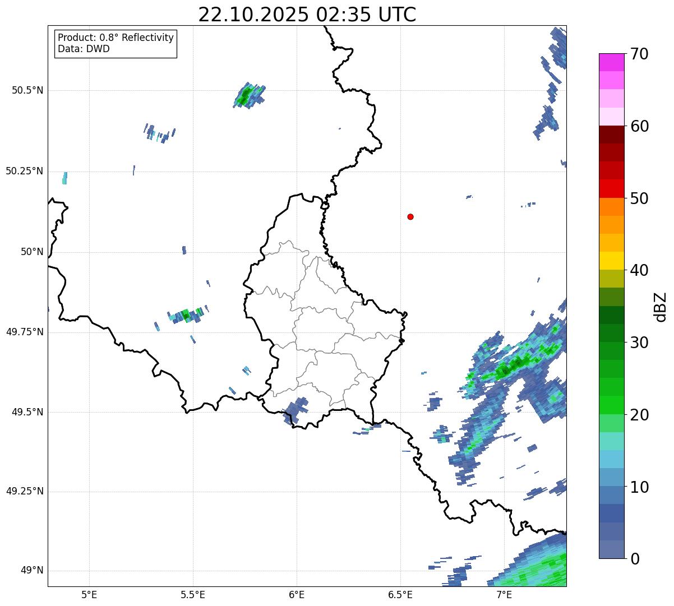Click the red location marker dot
Image resolution: width=674 pixels, height=606 pixels.
[x=410, y=216]
